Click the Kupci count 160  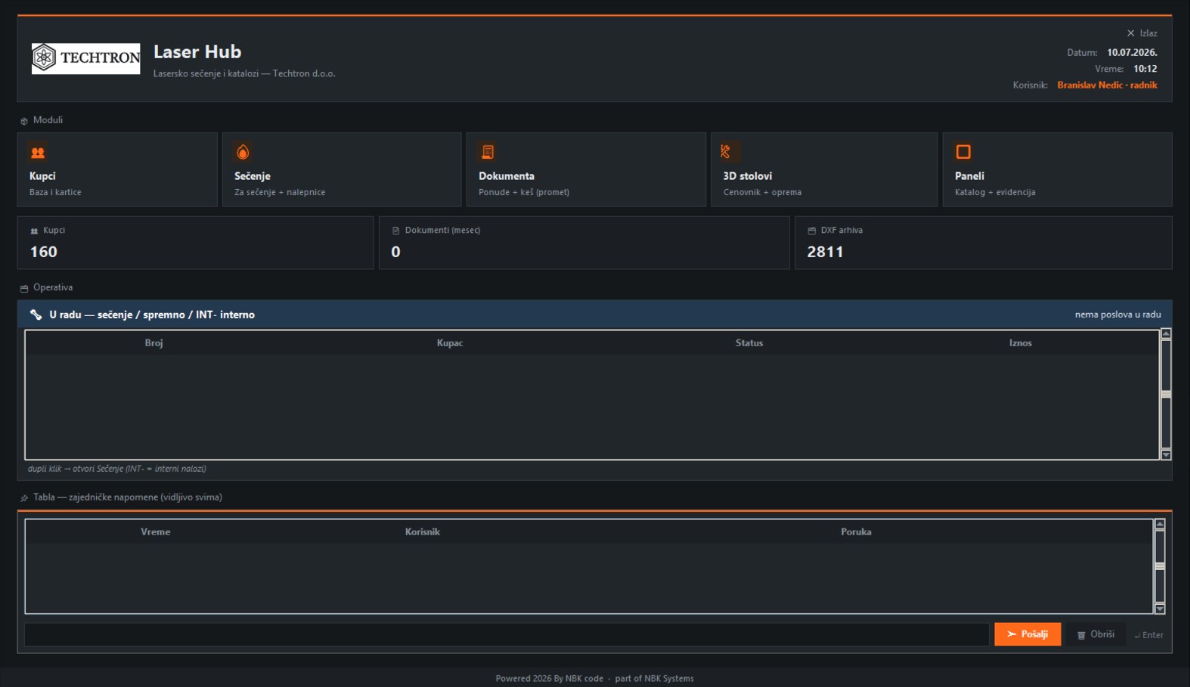pos(43,252)
